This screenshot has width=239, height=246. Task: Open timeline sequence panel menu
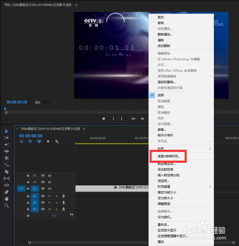click(x=84, y=129)
